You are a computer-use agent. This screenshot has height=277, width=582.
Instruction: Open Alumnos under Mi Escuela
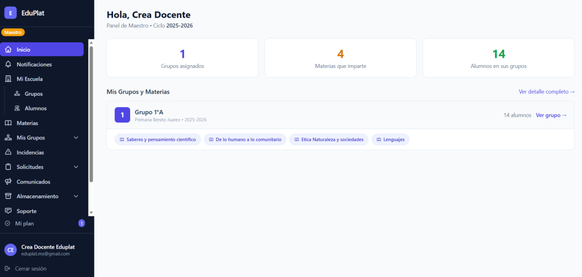pos(35,108)
